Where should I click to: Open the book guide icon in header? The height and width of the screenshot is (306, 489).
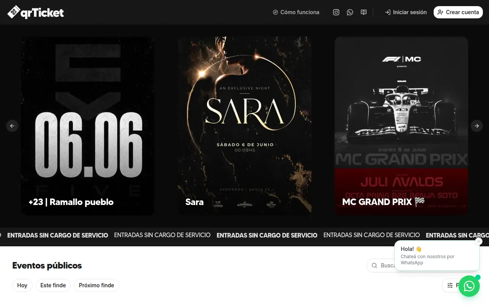[364, 12]
